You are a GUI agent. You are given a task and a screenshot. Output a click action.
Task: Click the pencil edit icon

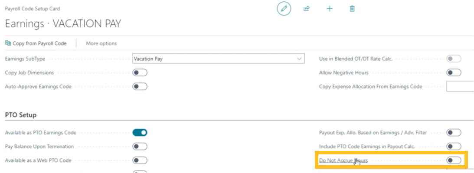click(x=284, y=9)
